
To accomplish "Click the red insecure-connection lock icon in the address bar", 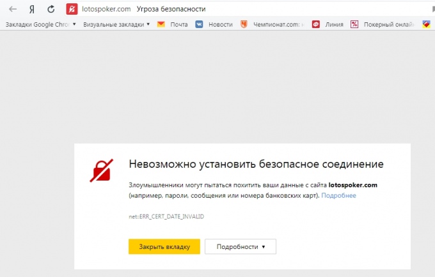I will click(72, 9).
